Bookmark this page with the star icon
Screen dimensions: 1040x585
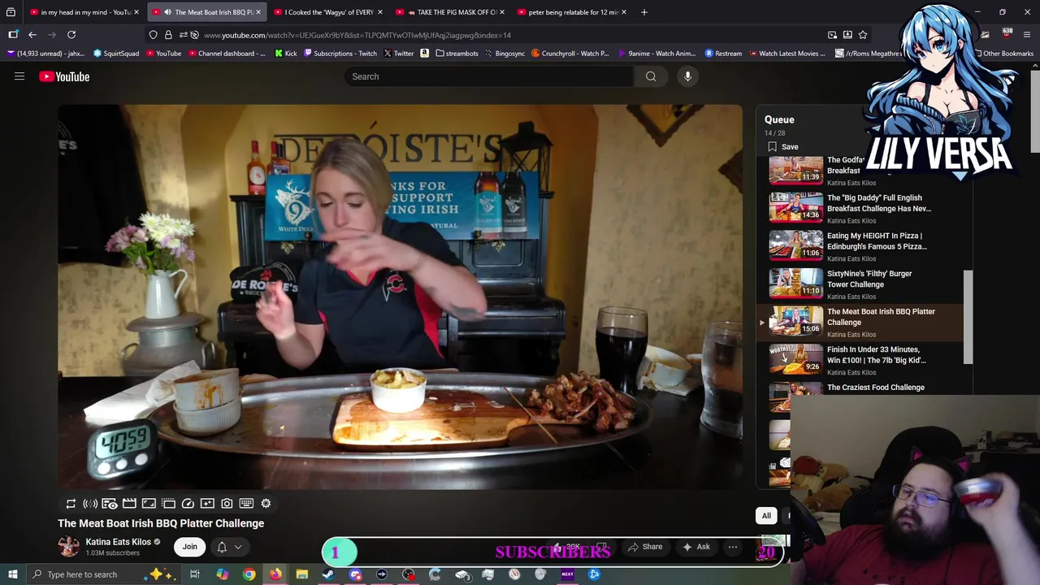pos(863,35)
